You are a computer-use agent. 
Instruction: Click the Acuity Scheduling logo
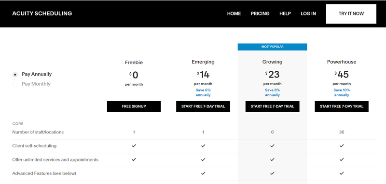(x=42, y=13)
